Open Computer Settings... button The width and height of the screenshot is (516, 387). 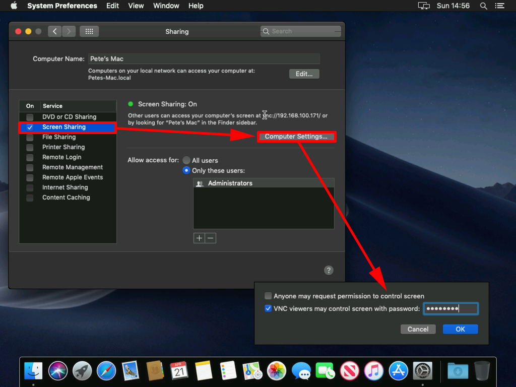coord(296,136)
